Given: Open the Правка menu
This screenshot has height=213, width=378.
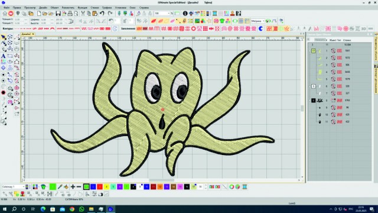Looking at the screenshot, I should tap(17, 8).
